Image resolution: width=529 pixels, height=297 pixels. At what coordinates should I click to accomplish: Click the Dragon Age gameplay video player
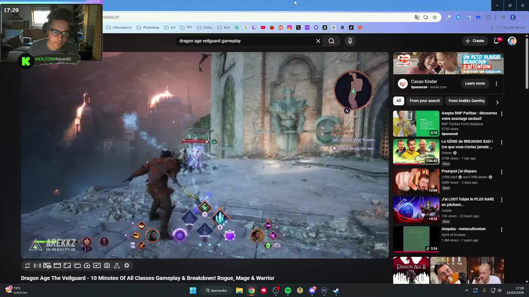(205, 155)
